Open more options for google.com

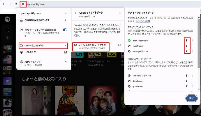click(192, 86)
